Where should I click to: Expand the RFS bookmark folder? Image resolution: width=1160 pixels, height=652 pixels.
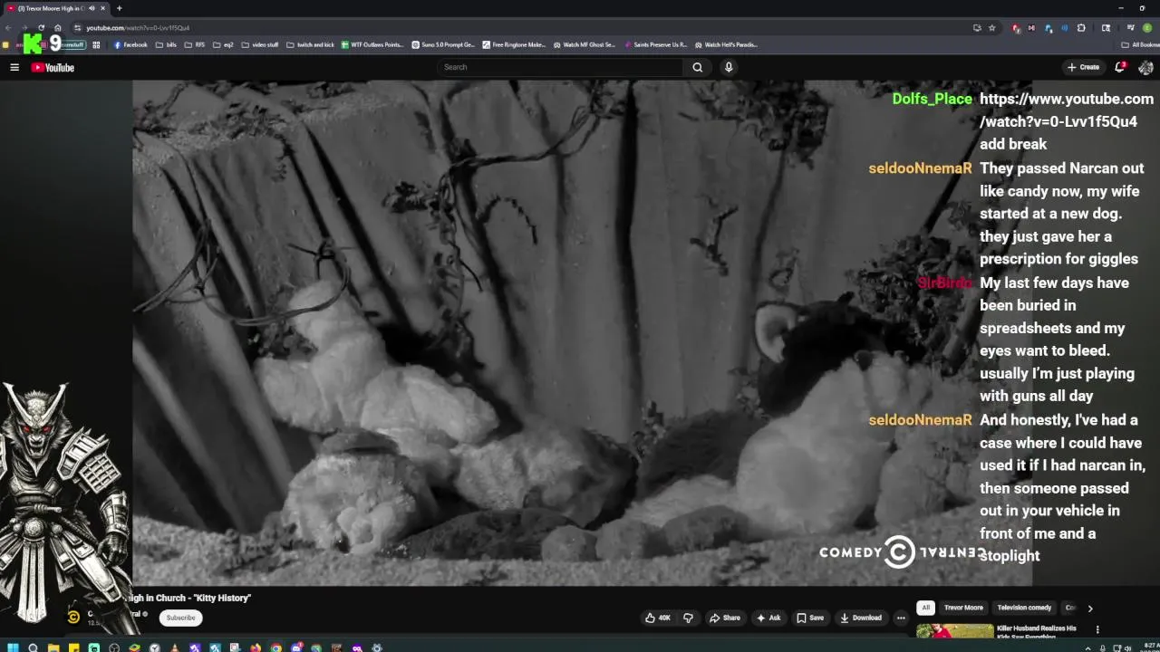pos(195,44)
